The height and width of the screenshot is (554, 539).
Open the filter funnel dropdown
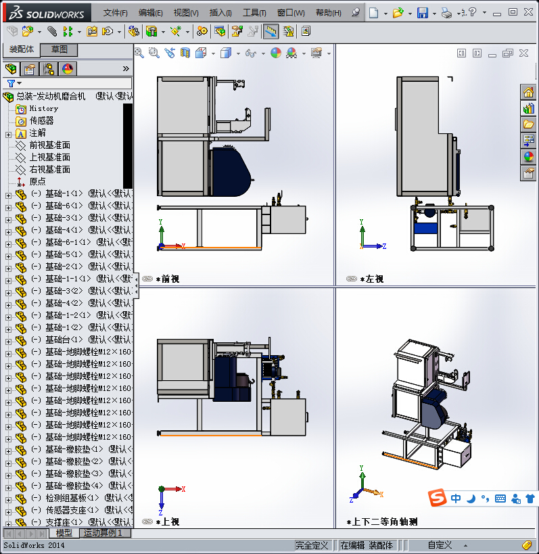[x=14, y=83]
